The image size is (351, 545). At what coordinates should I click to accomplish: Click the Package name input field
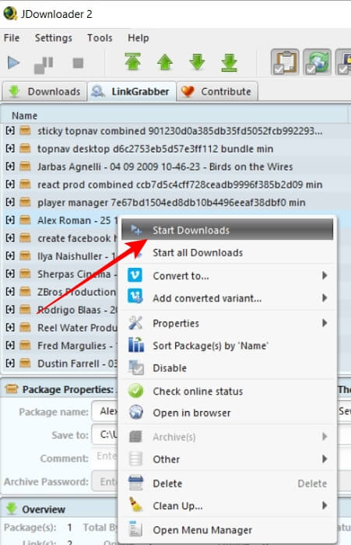click(105, 412)
